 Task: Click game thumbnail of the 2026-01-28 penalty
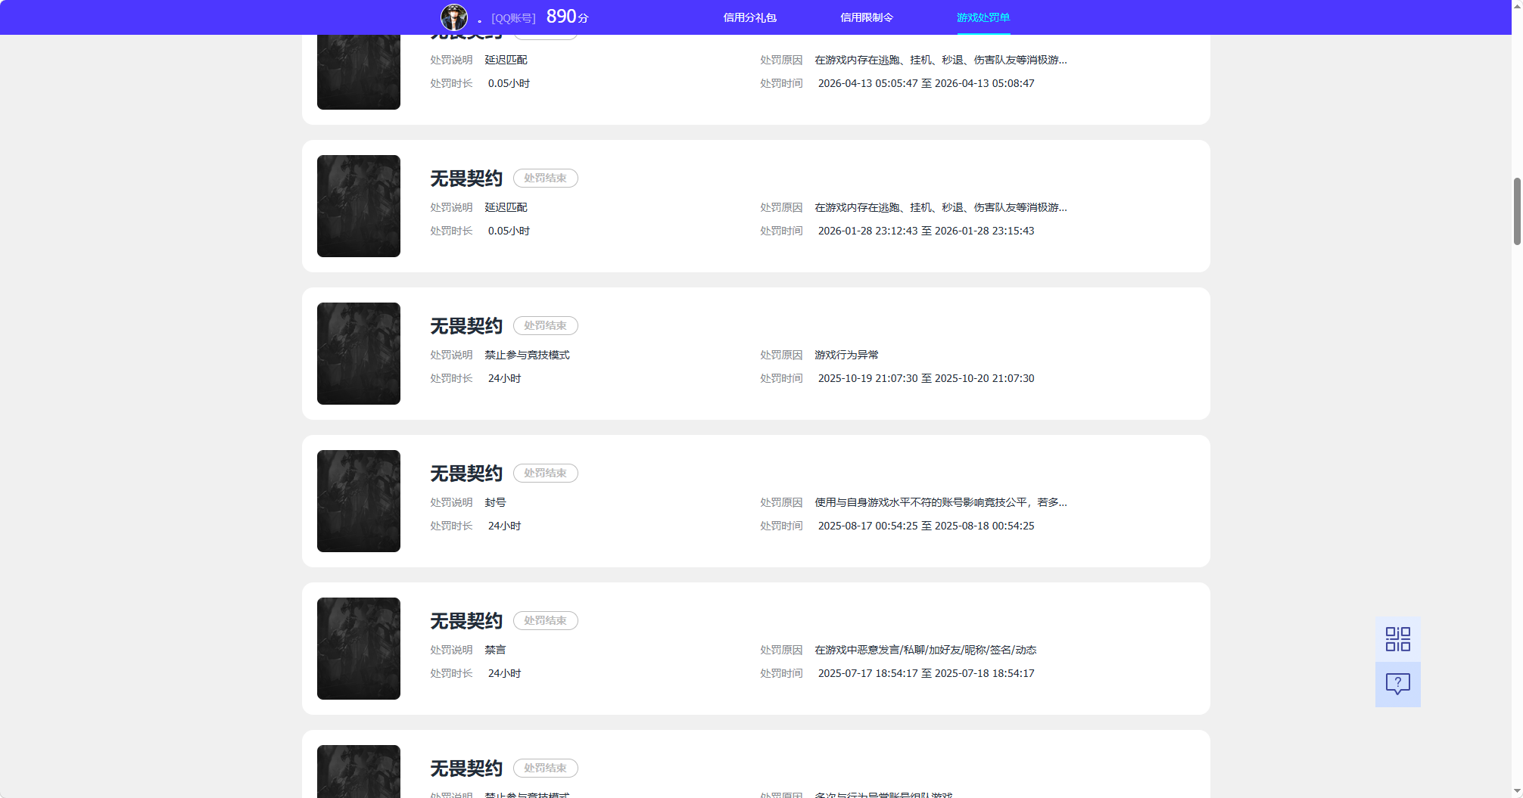pos(359,206)
